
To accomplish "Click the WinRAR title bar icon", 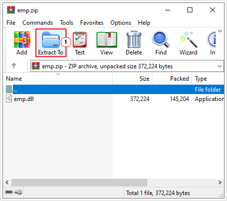I will point(11,10).
